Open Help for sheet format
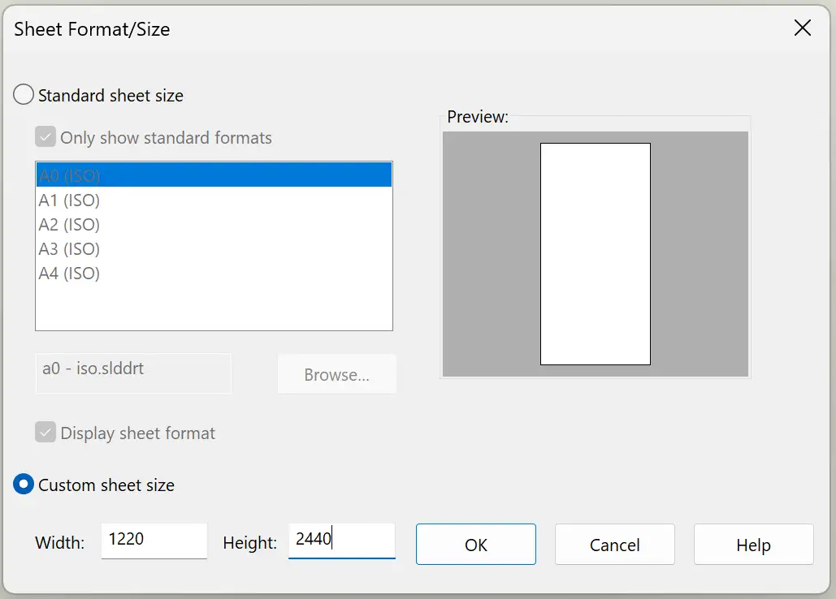Viewport: 836px width, 599px height. coord(753,544)
